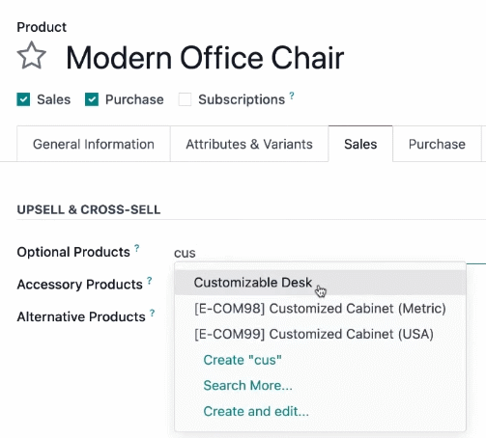
Task: Edit the Modern Office Chair product name
Action: click(x=205, y=58)
